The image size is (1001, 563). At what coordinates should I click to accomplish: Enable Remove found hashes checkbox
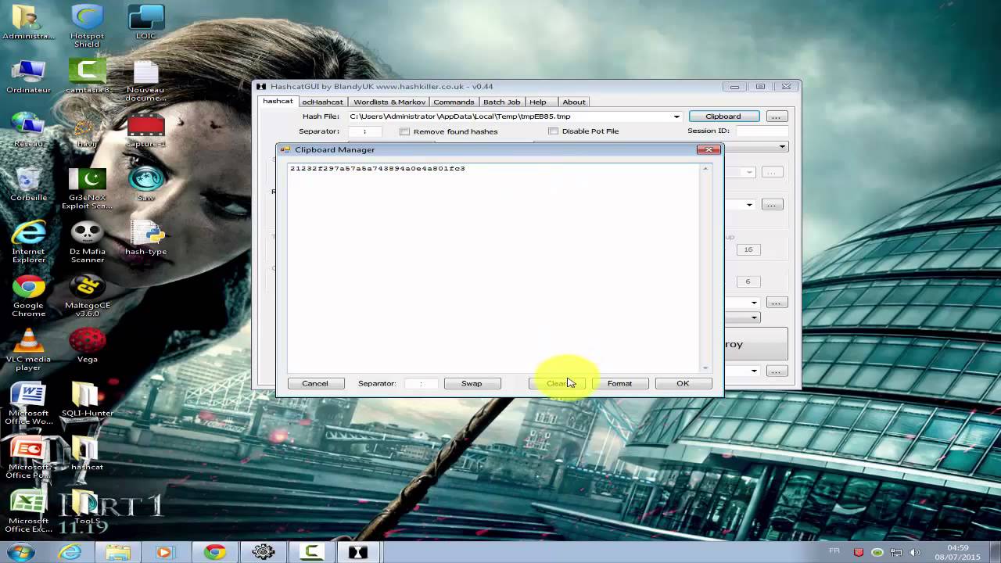[404, 131]
